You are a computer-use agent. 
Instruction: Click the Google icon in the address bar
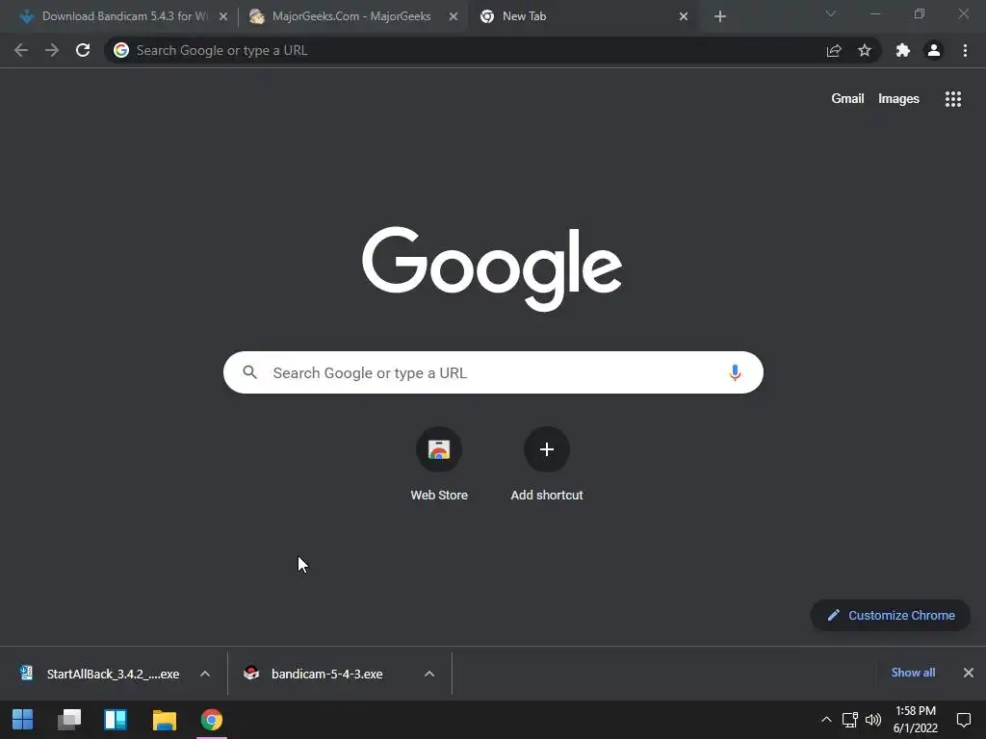(121, 50)
